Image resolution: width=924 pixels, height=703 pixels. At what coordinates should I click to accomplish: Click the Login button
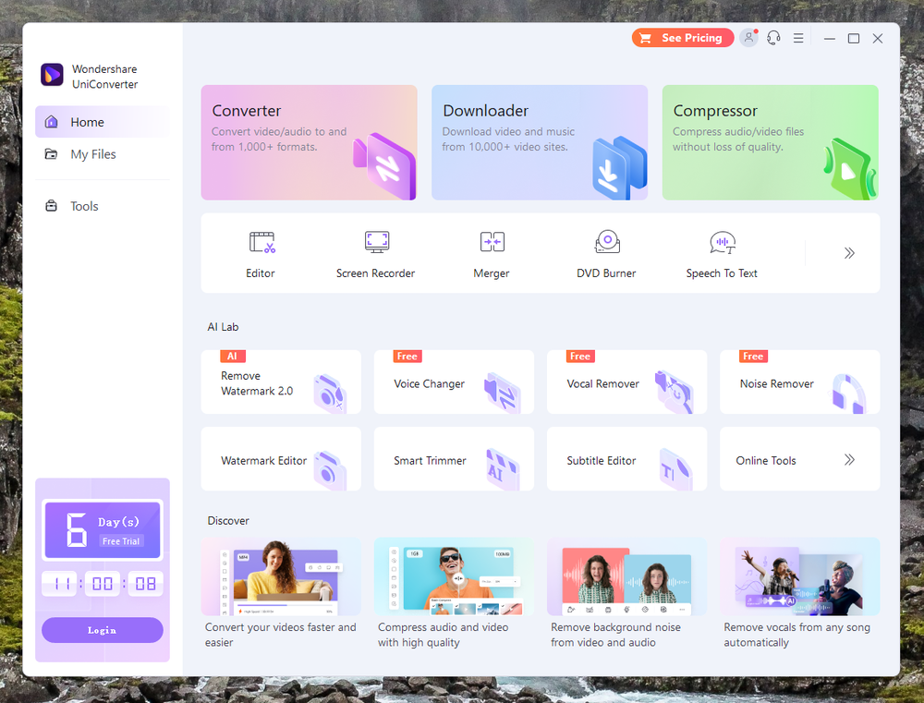pyautogui.click(x=102, y=630)
